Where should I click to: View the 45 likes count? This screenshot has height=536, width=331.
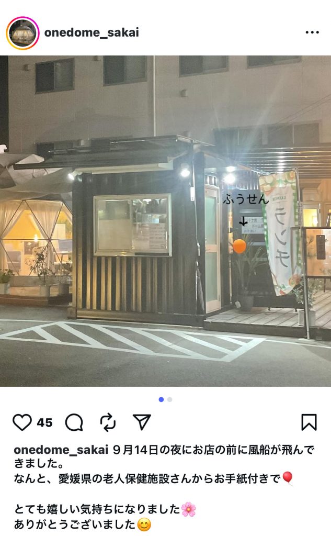pyautogui.click(x=44, y=423)
